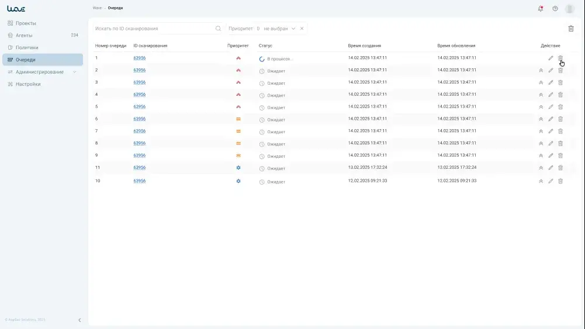Select Очереди in the sidebar
The image size is (585, 329).
point(43,60)
